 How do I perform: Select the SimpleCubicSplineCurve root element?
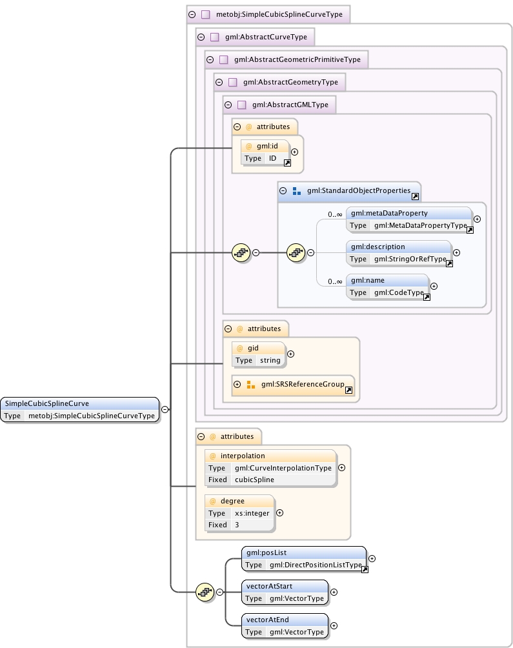tap(80, 410)
